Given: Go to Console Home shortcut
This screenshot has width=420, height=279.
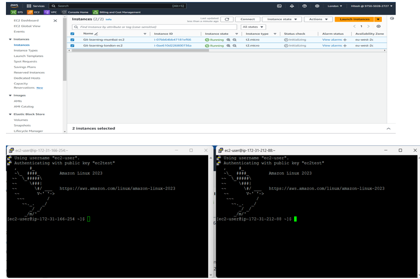Looking at the screenshot, I should pyautogui.click(x=75, y=12).
